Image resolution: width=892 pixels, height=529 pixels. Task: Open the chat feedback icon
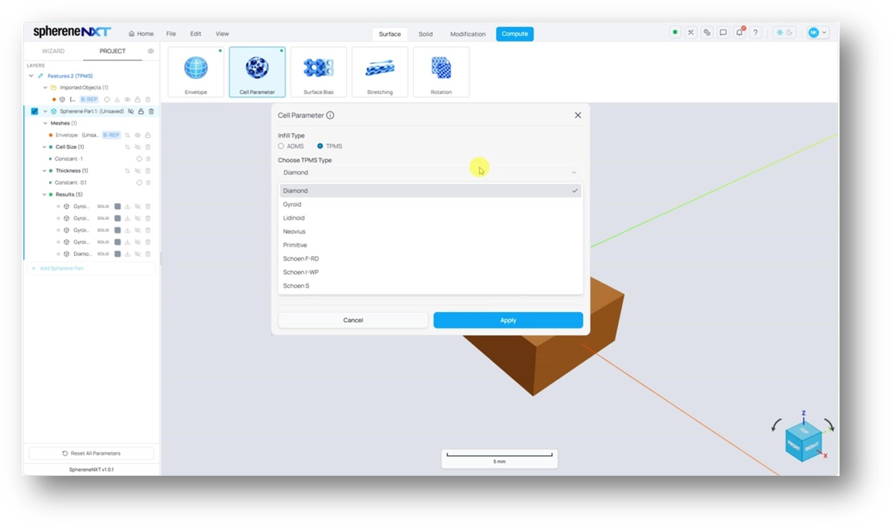(723, 33)
